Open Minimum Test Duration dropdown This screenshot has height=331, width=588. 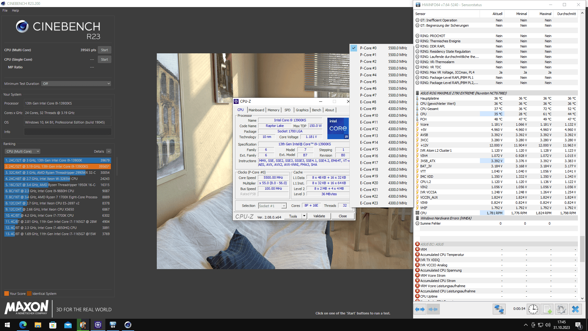pyautogui.click(x=76, y=84)
